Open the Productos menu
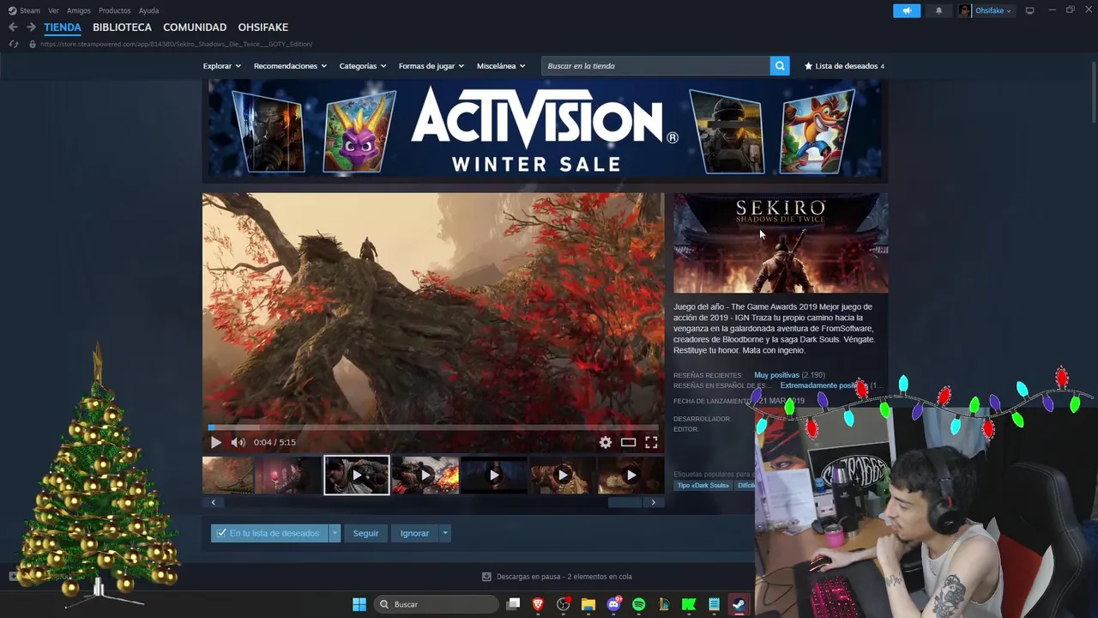Screen dimensions: 1098x618 (114, 10)
